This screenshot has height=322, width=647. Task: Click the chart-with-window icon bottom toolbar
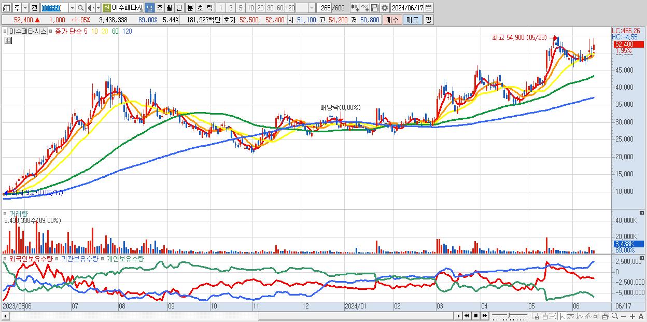(x=606, y=316)
